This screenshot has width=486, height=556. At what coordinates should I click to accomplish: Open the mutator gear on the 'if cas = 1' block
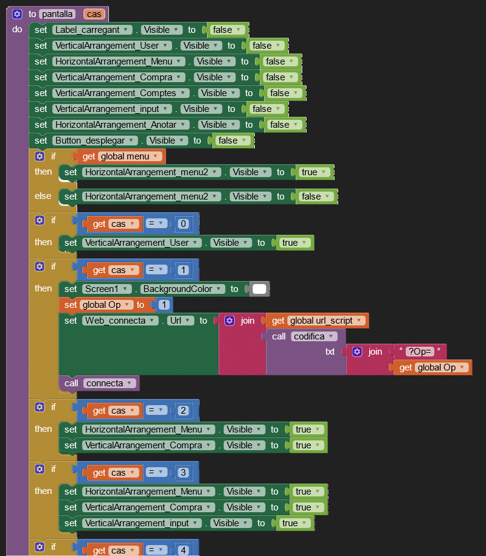point(40,266)
